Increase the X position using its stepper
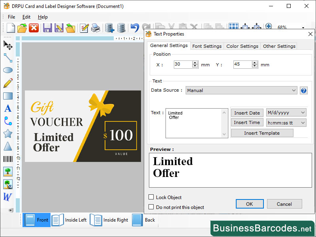The image size is (316, 237). click(x=195, y=62)
